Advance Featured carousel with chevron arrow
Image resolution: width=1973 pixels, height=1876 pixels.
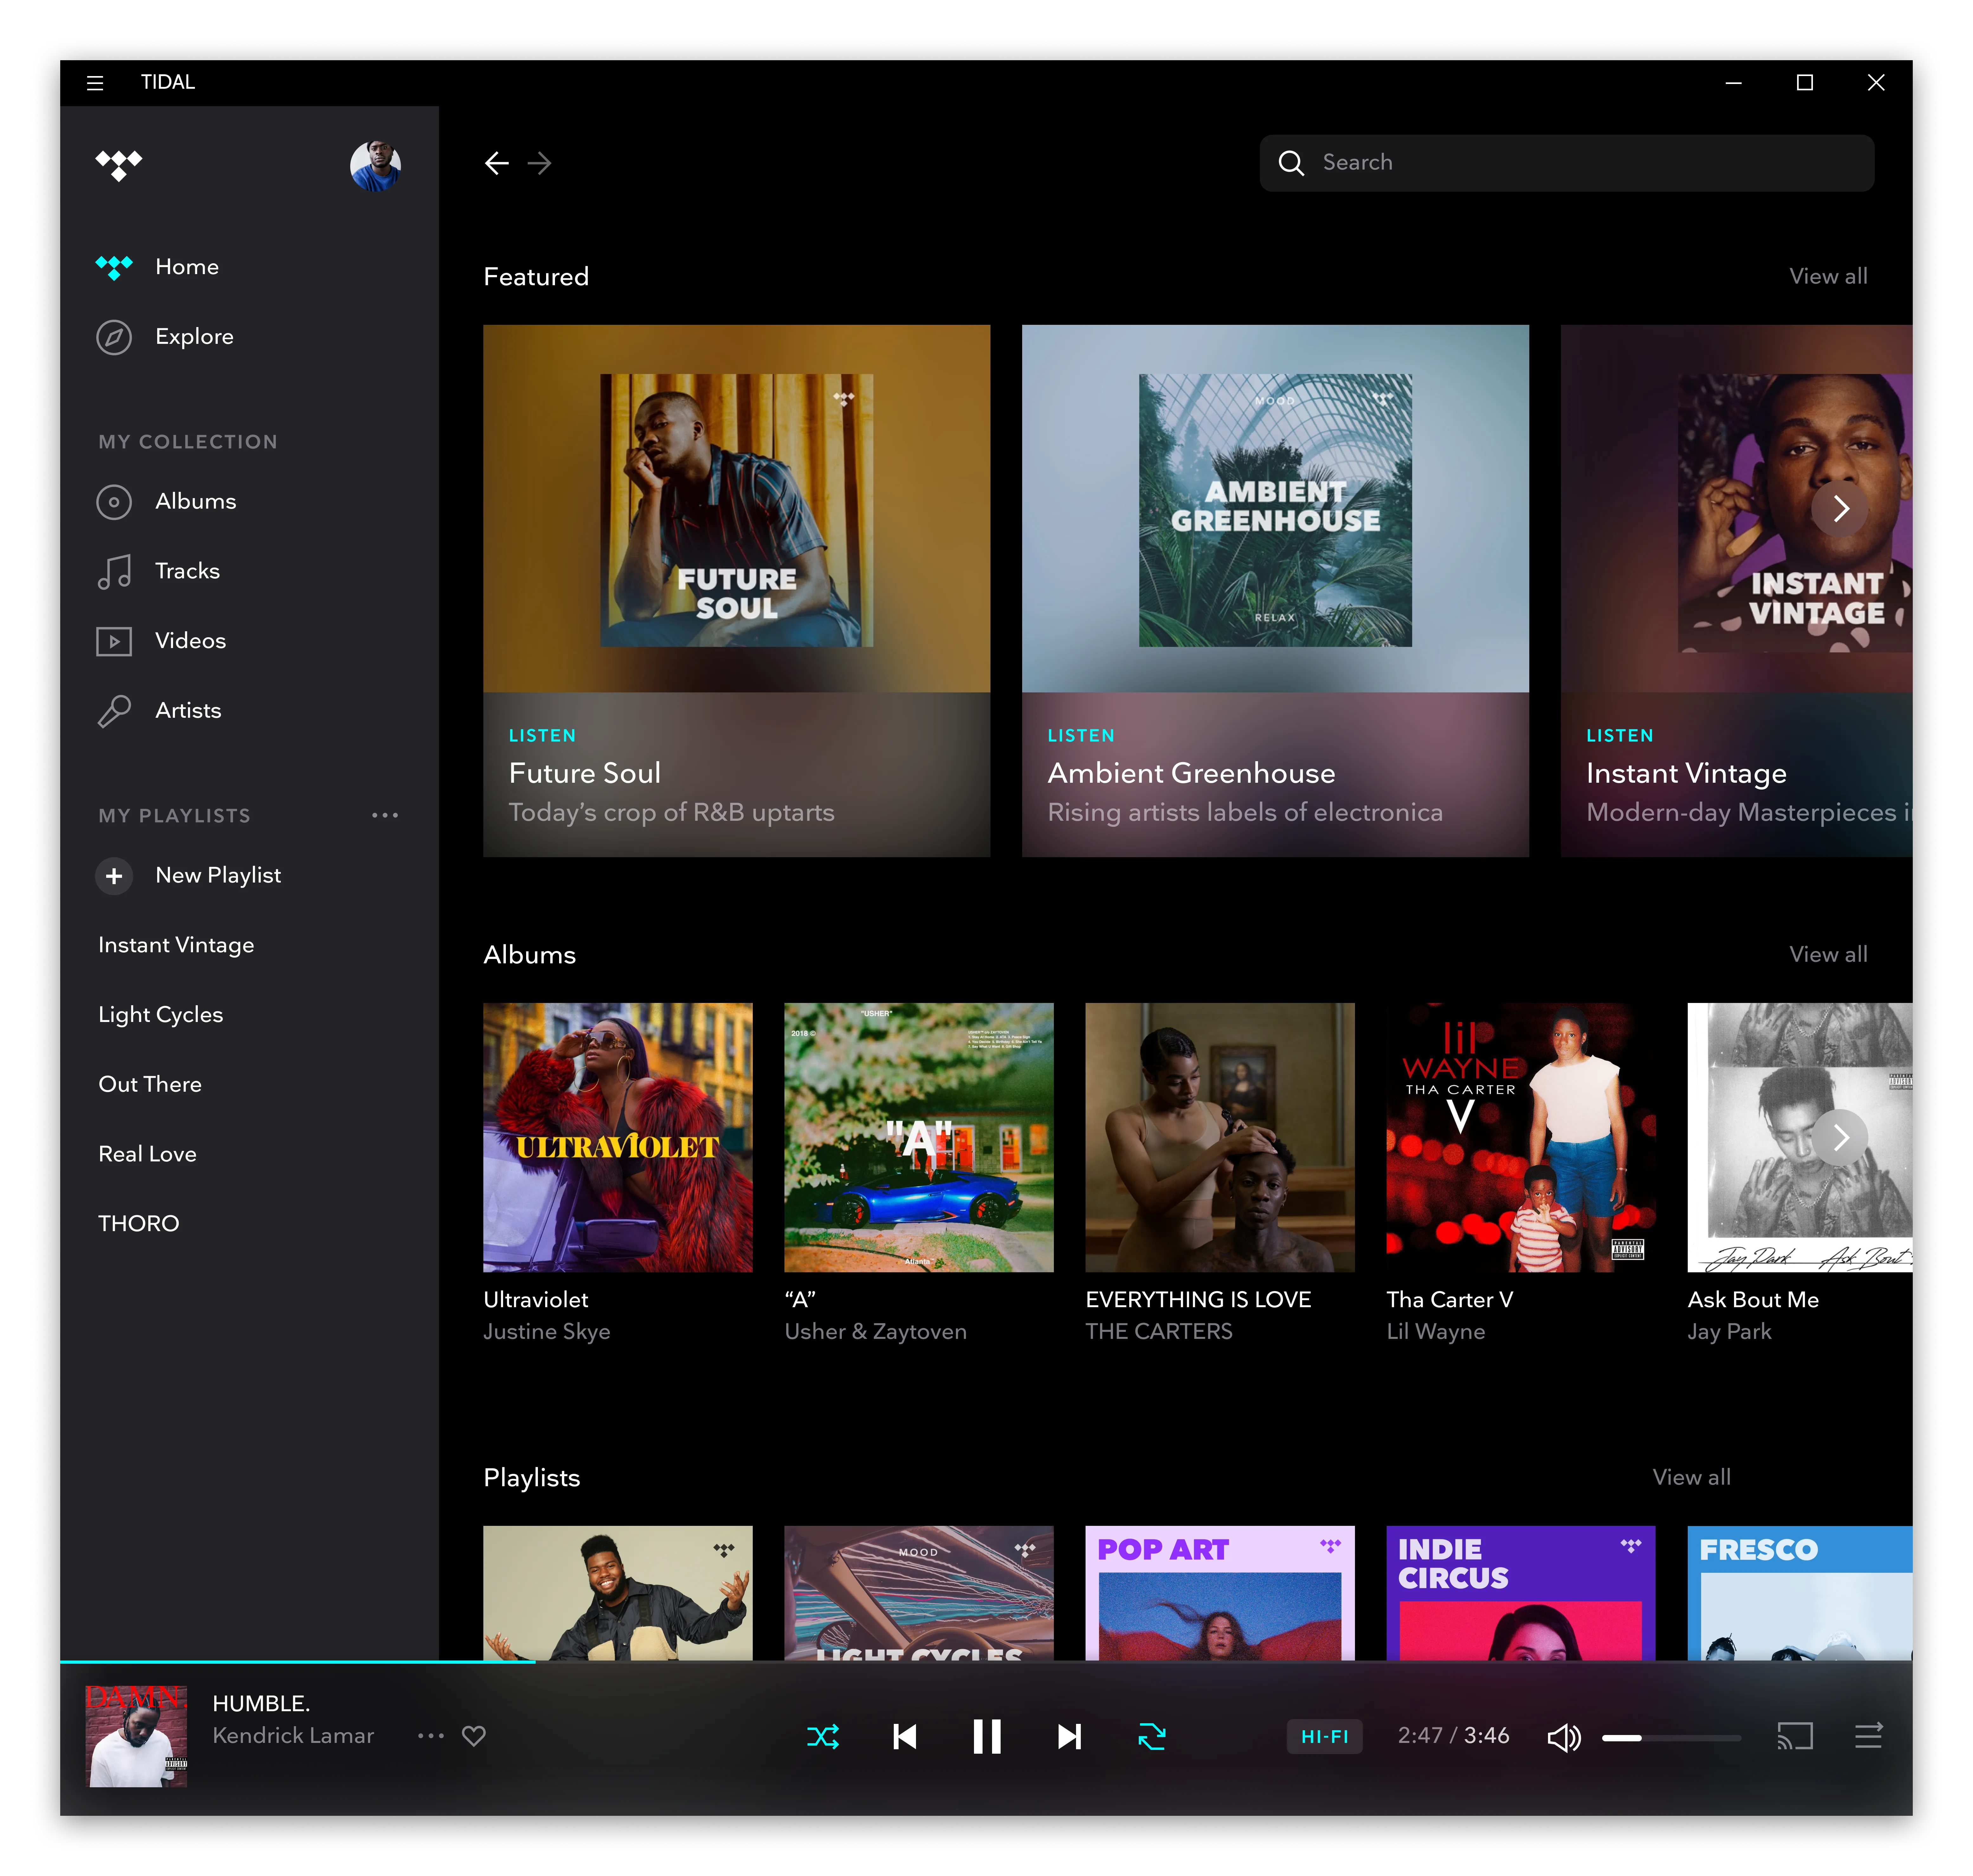point(1840,509)
